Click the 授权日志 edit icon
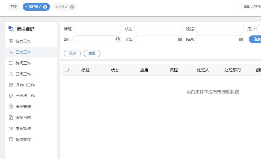This screenshot has height=159, width=261. [11, 118]
